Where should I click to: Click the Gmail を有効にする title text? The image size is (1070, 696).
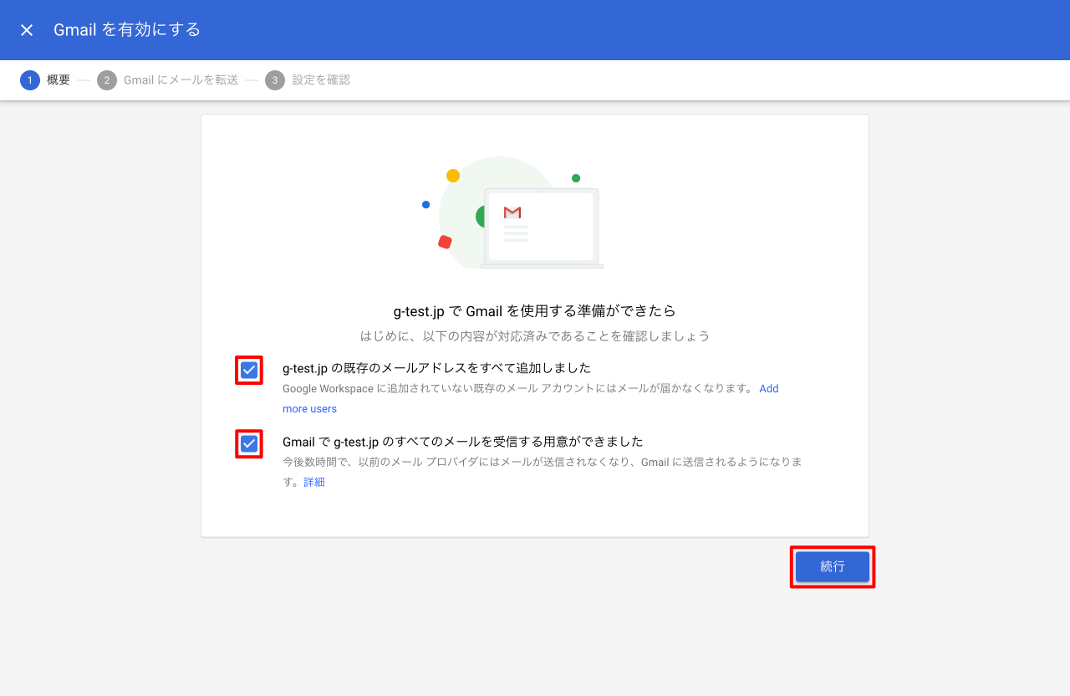pos(127,30)
